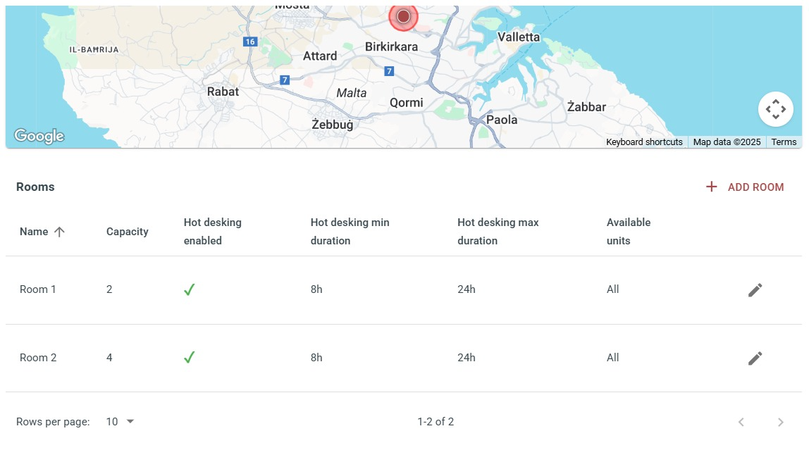Select the Room 2 name cell
809x450 pixels.
point(38,358)
